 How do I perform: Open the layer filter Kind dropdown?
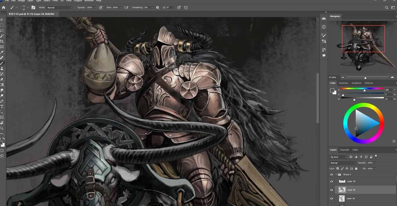point(338,157)
